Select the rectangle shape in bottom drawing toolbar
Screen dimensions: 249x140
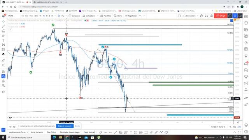click(146, 132)
